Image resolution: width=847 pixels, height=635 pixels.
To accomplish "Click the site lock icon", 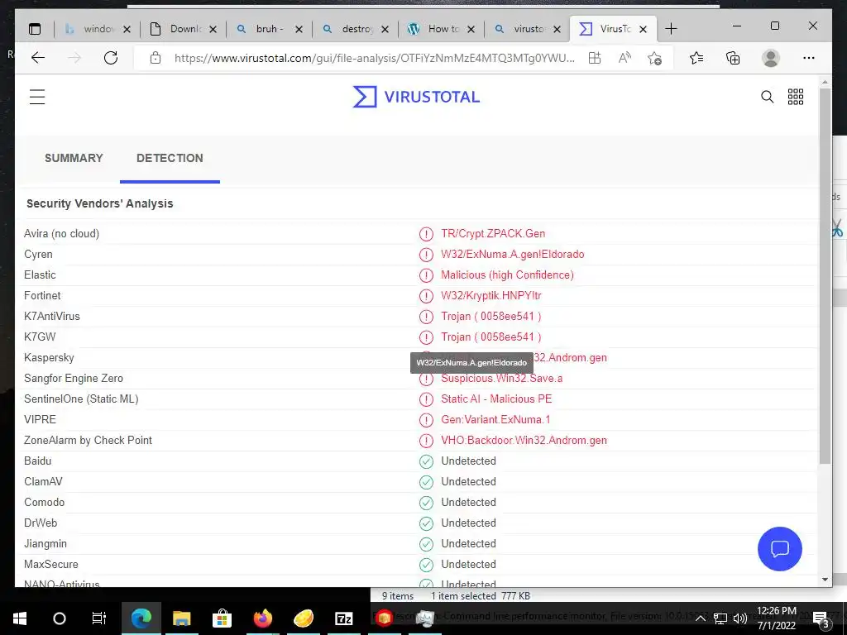I will (156, 58).
